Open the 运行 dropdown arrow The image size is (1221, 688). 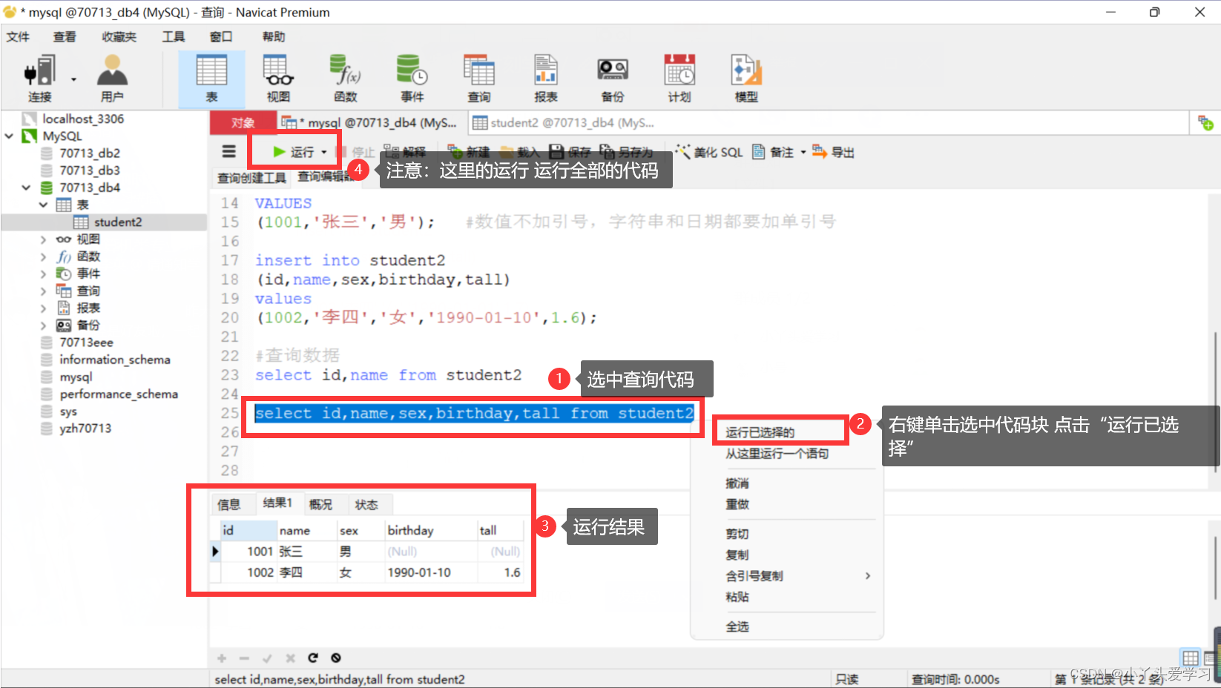324,152
